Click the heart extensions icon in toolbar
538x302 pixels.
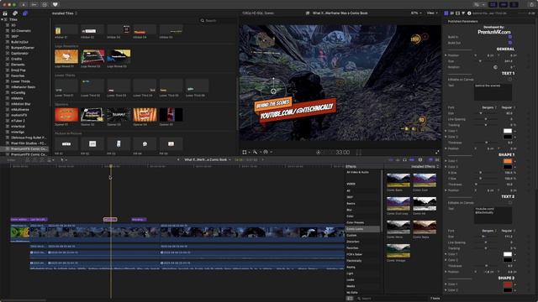coord(55,5)
